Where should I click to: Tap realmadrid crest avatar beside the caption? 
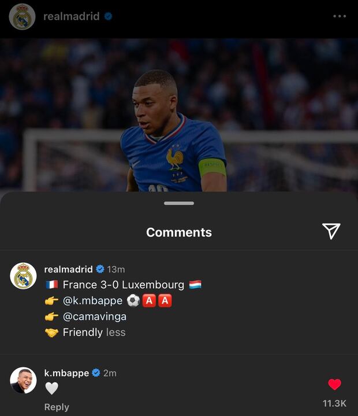pos(23,275)
